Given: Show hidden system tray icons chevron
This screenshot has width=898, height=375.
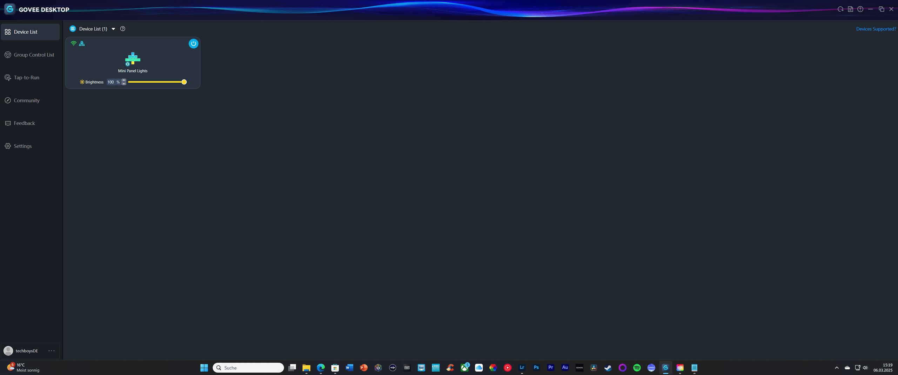Looking at the screenshot, I should [837, 368].
